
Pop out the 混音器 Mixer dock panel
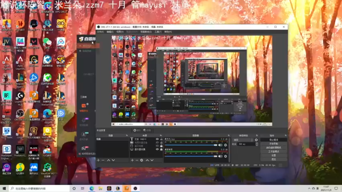click(x=229, y=135)
